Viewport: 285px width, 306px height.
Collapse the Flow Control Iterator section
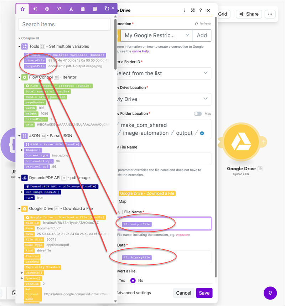[x=19, y=77]
